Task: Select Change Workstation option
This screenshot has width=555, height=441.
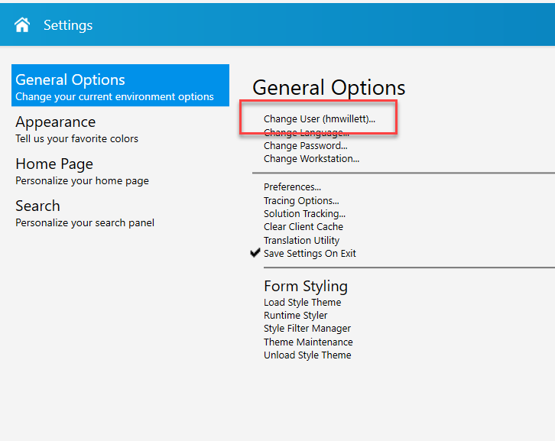Action: tap(311, 159)
